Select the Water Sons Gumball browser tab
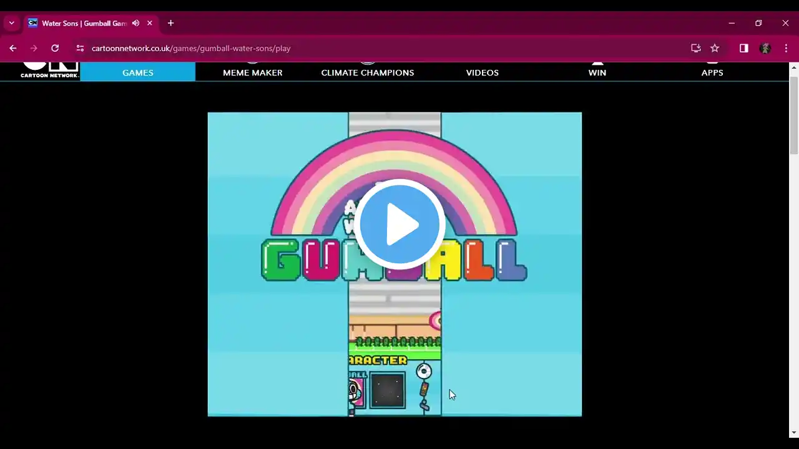 (91, 23)
